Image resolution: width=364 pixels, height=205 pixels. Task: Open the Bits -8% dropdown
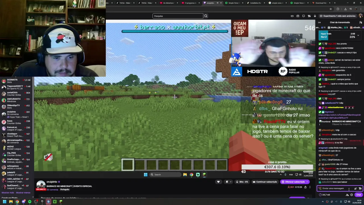[x=243, y=182]
